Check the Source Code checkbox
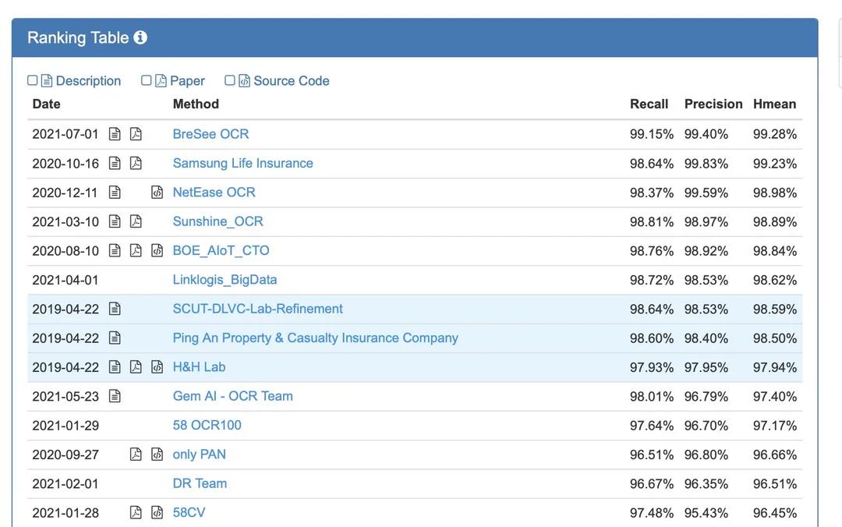 230,80
